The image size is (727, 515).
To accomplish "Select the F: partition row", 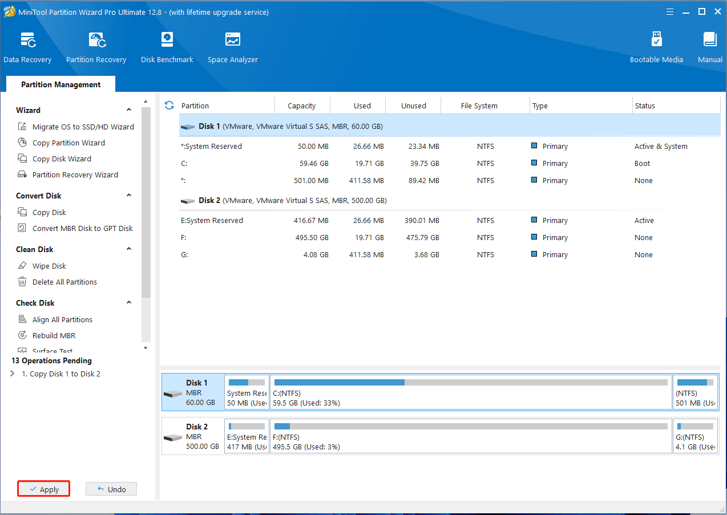I will coord(450,237).
